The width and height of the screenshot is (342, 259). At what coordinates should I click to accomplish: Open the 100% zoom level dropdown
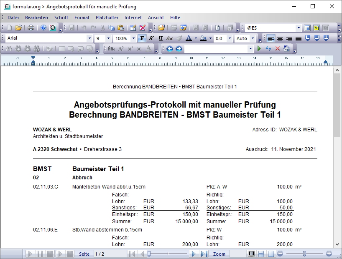point(133,38)
